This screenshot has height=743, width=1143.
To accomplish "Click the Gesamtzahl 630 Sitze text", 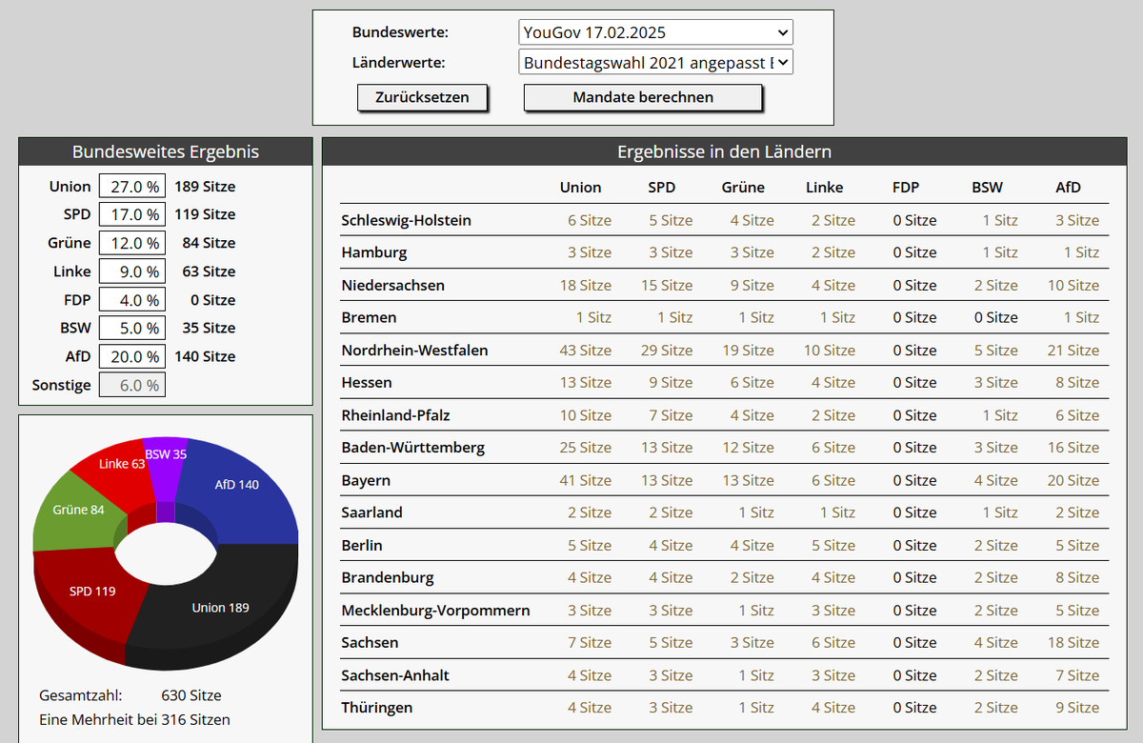I will [x=130, y=695].
